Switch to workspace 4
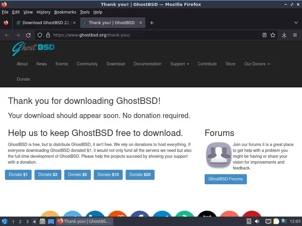Screen dimensions: 302x226 [35, 222]
